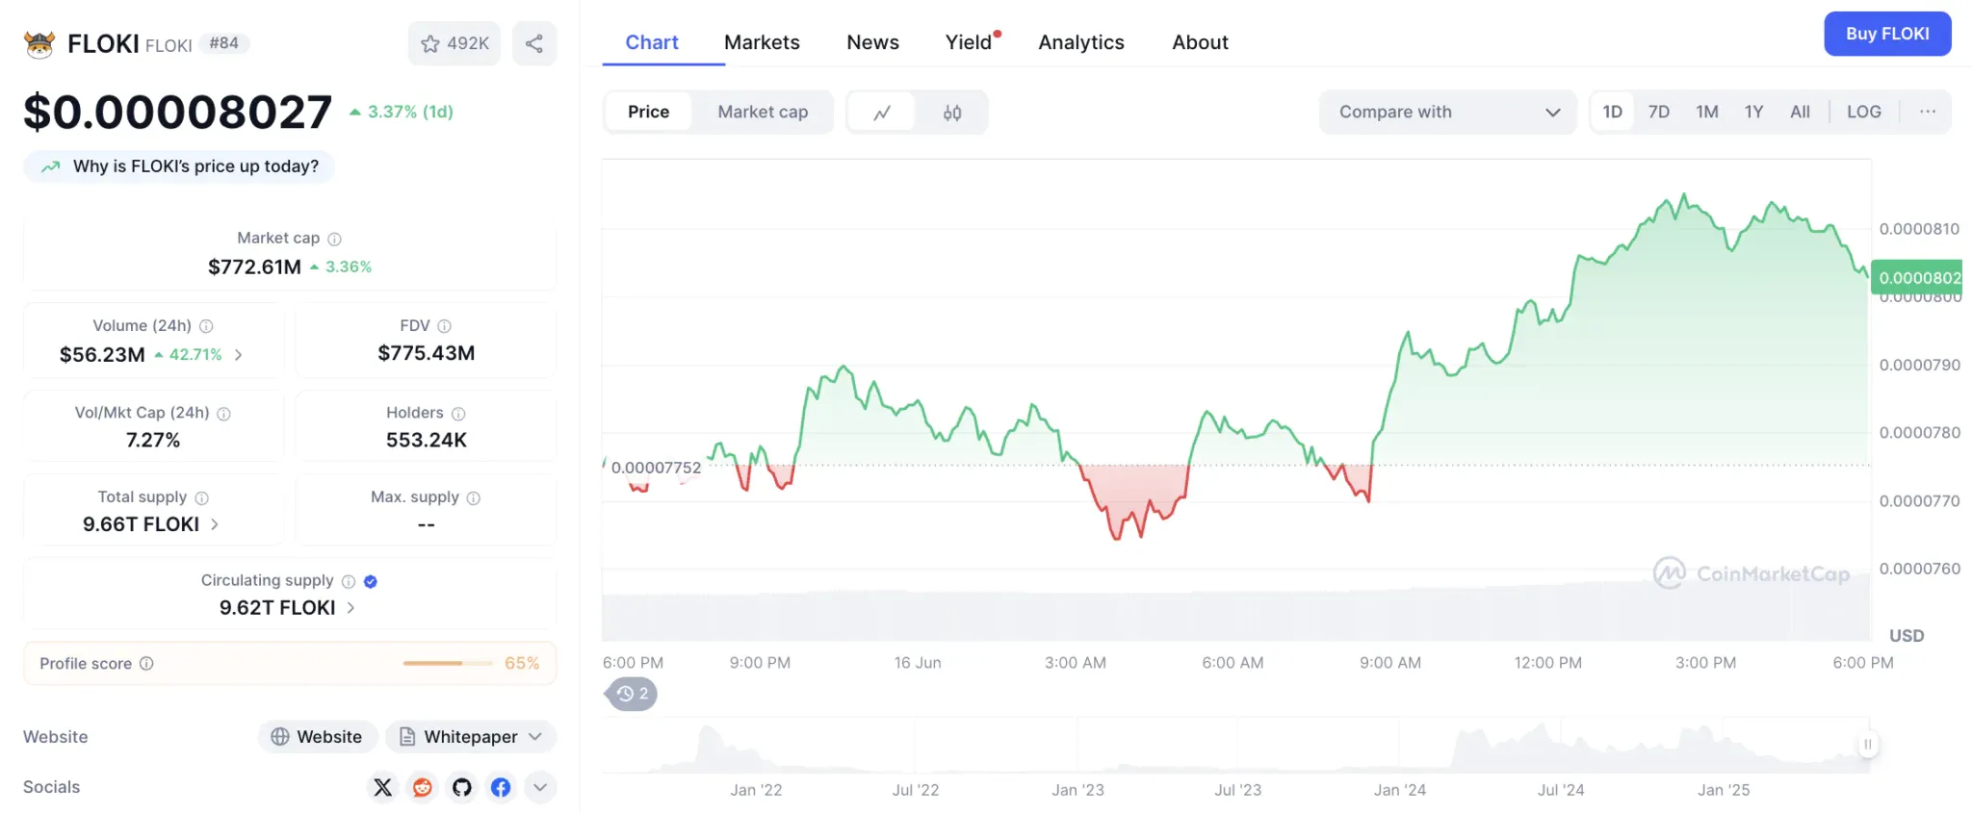Click the share icon button
Screen dimensions: 1972x813
[534, 43]
